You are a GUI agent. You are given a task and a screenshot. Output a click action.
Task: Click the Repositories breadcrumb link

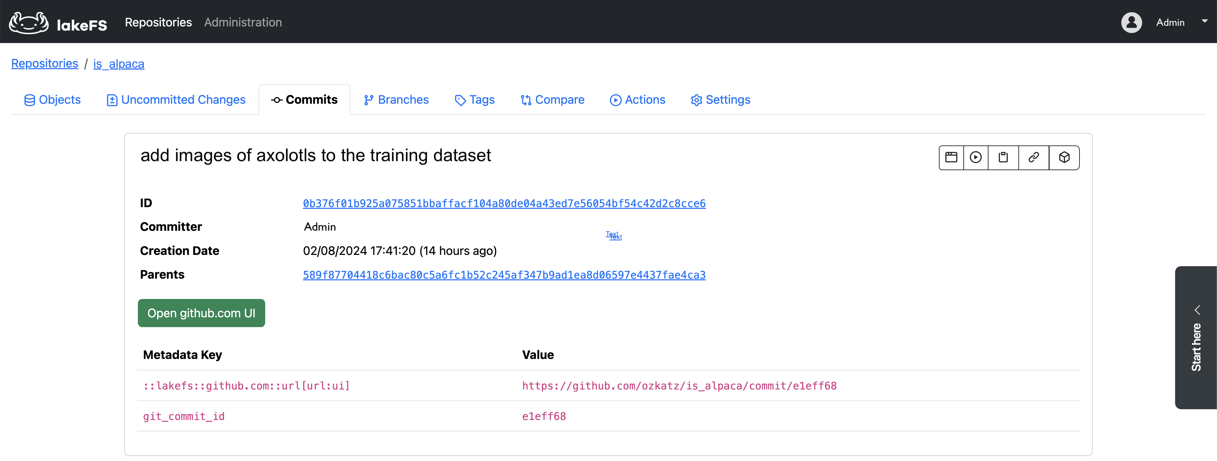(x=44, y=63)
